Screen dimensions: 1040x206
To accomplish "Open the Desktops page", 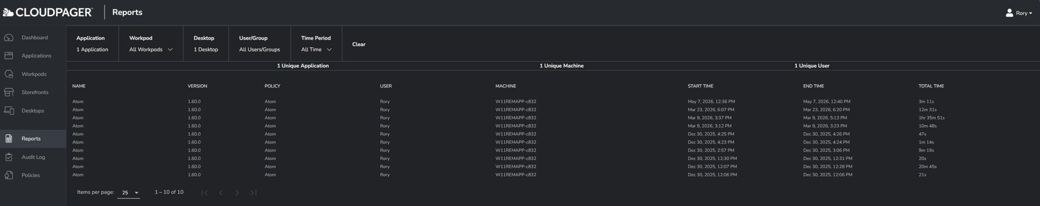I will (33, 110).
